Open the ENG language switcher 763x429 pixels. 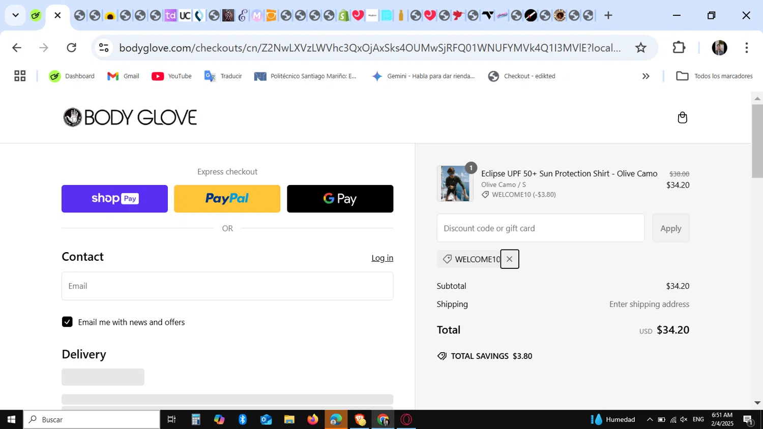[698, 419]
